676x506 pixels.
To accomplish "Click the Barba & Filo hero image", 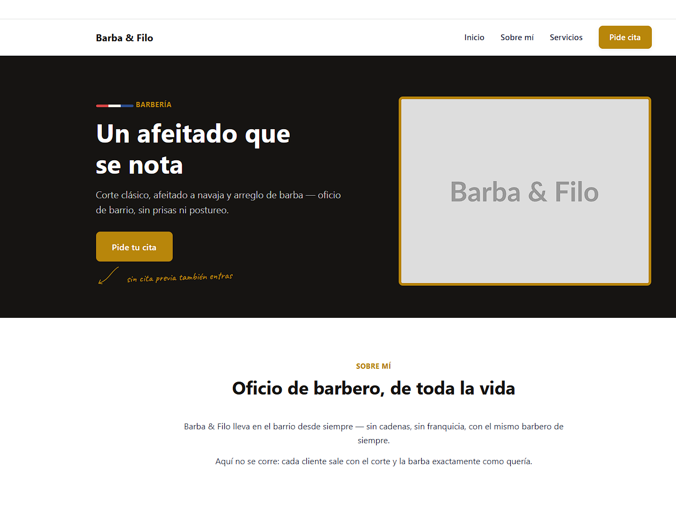I will coord(525,191).
